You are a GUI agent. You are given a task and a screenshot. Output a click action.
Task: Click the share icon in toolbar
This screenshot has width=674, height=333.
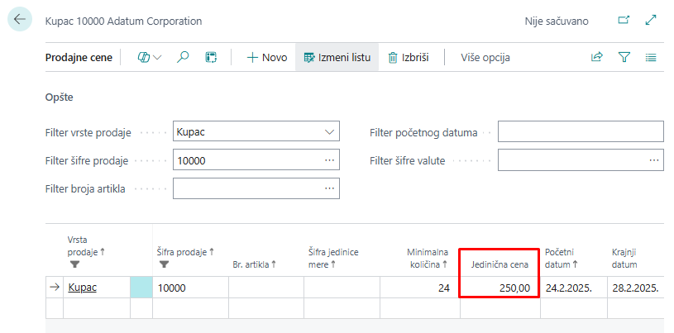coord(596,57)
